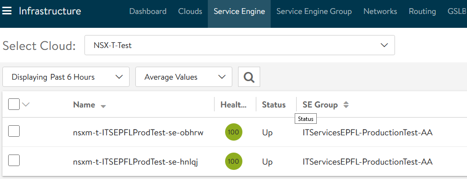Click health score 100 for se-obhrw
This screenshot has width=467, height=179.
click(233, 132)
